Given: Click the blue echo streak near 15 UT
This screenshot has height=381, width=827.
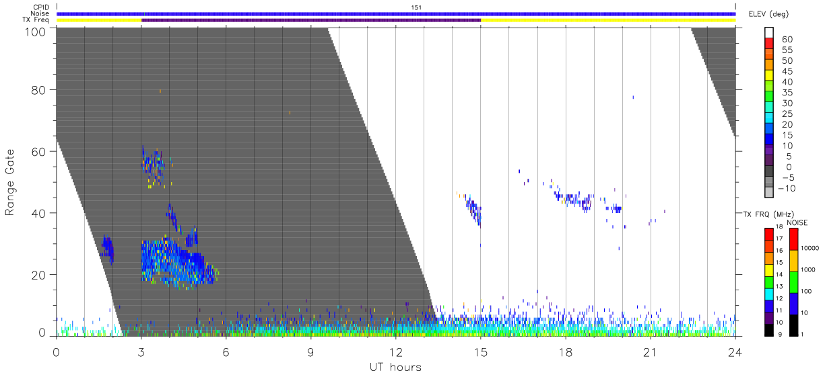Looking at the screenshot, I should [473, 210].
